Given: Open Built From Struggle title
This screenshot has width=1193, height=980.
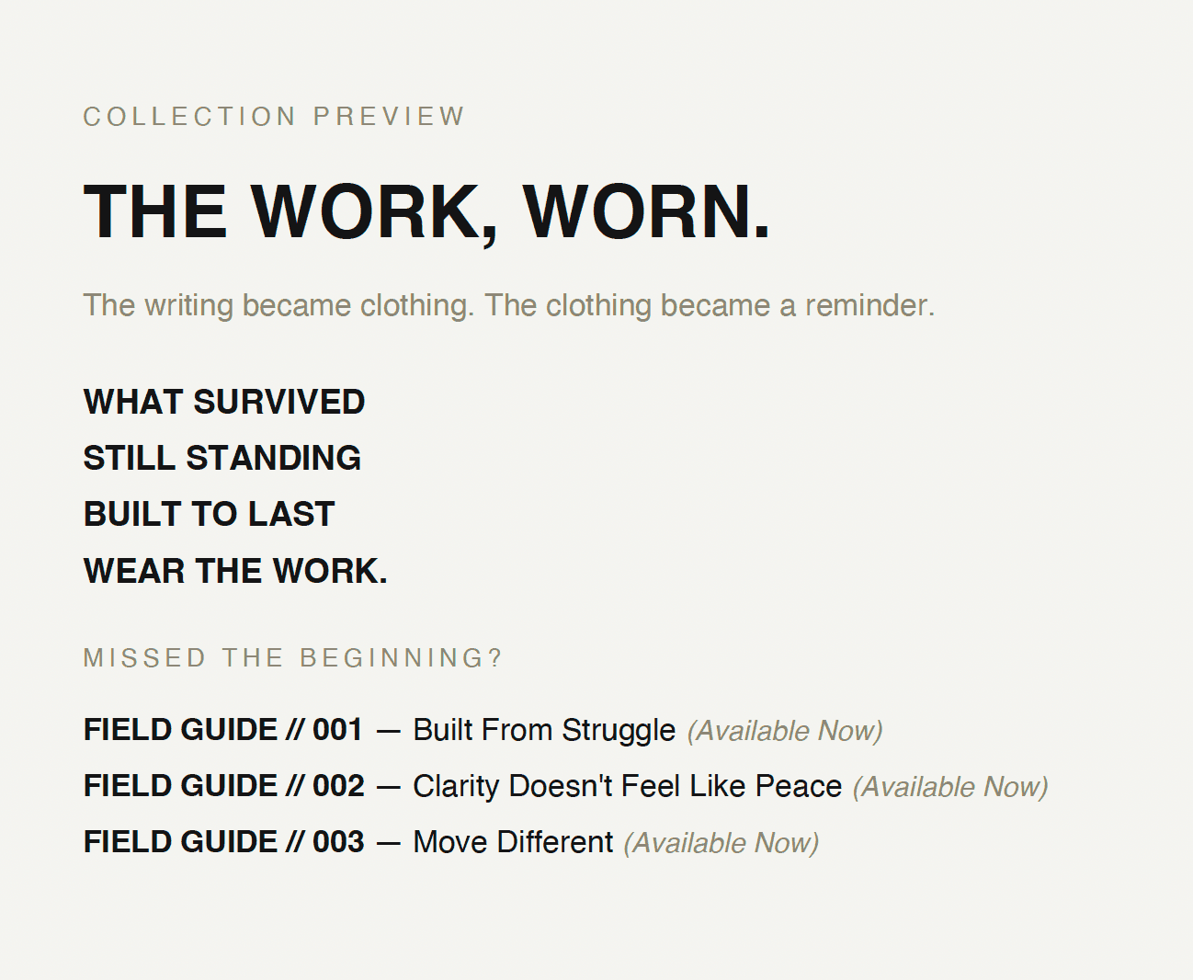Looking at the screenshot, I should click(x=544, y=730).
